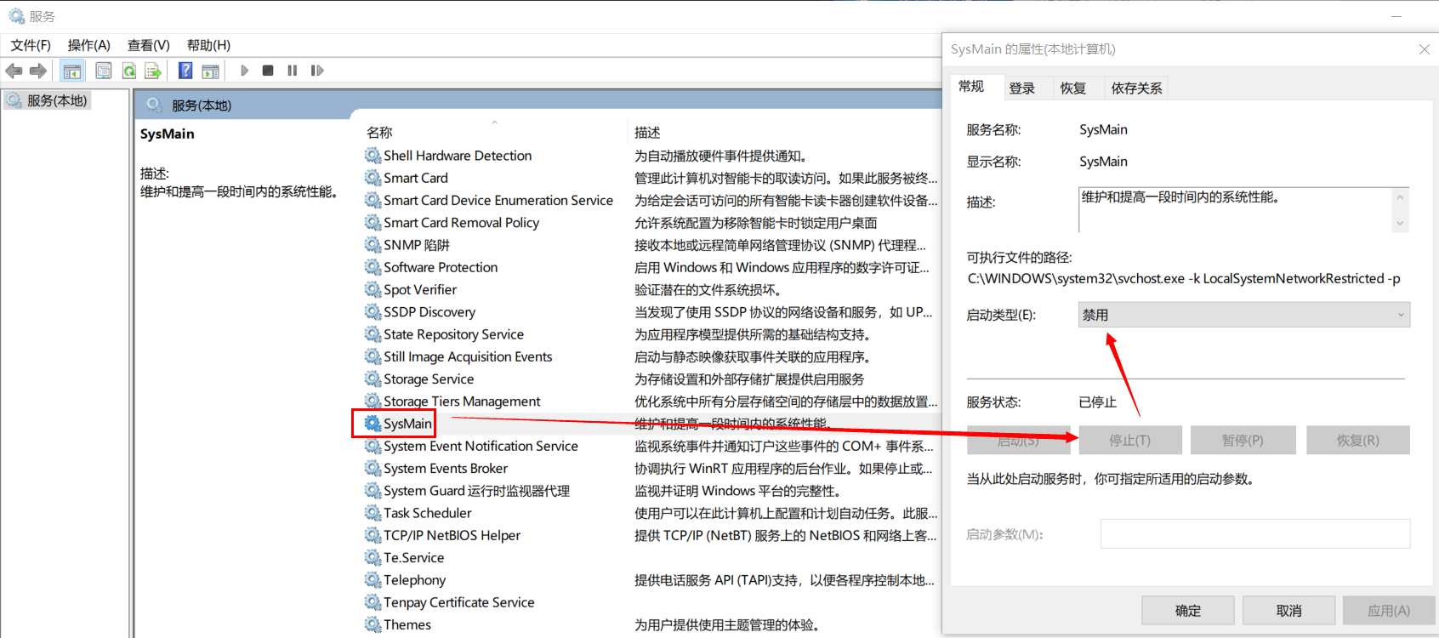1439x638 pixels.
Task: Click the gear icon beside SSDP Discovery
Action: click(x=373, y=311)
